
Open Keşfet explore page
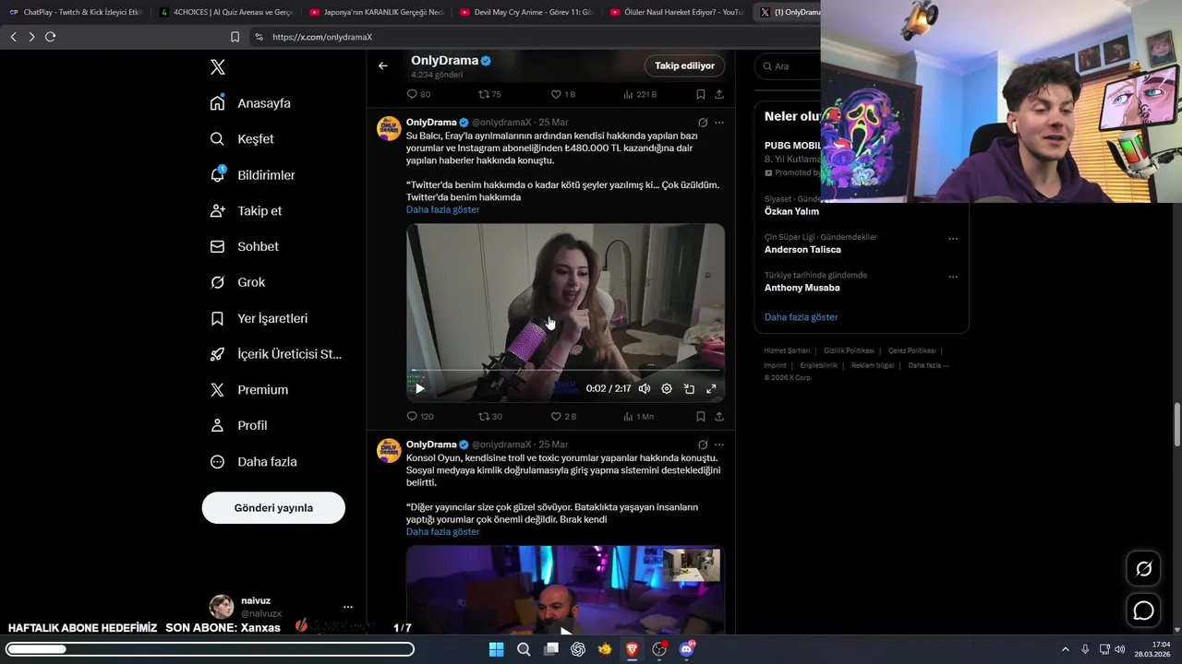pos(242,139)
